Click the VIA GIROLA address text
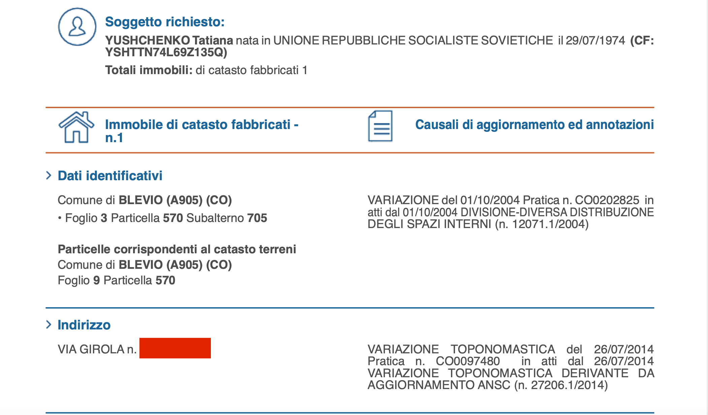Viewport: 708px width, 415px height. (x=97, y=349)
